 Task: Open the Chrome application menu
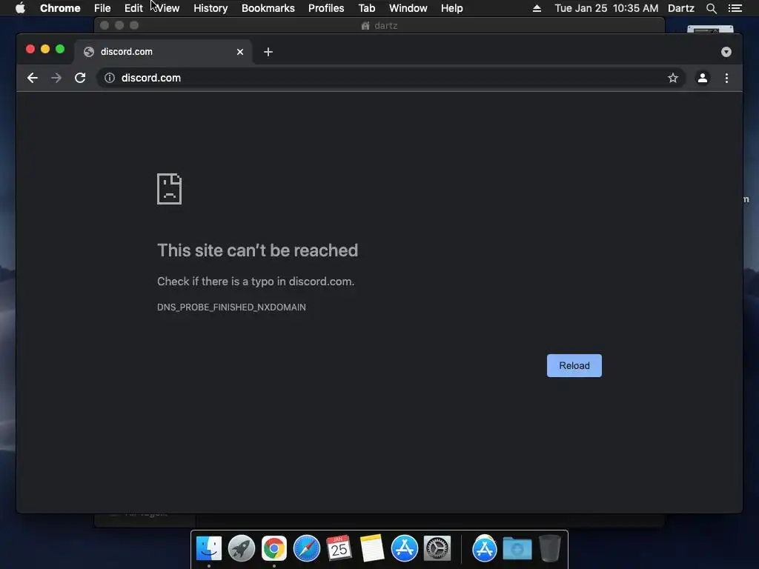[60, 8]
